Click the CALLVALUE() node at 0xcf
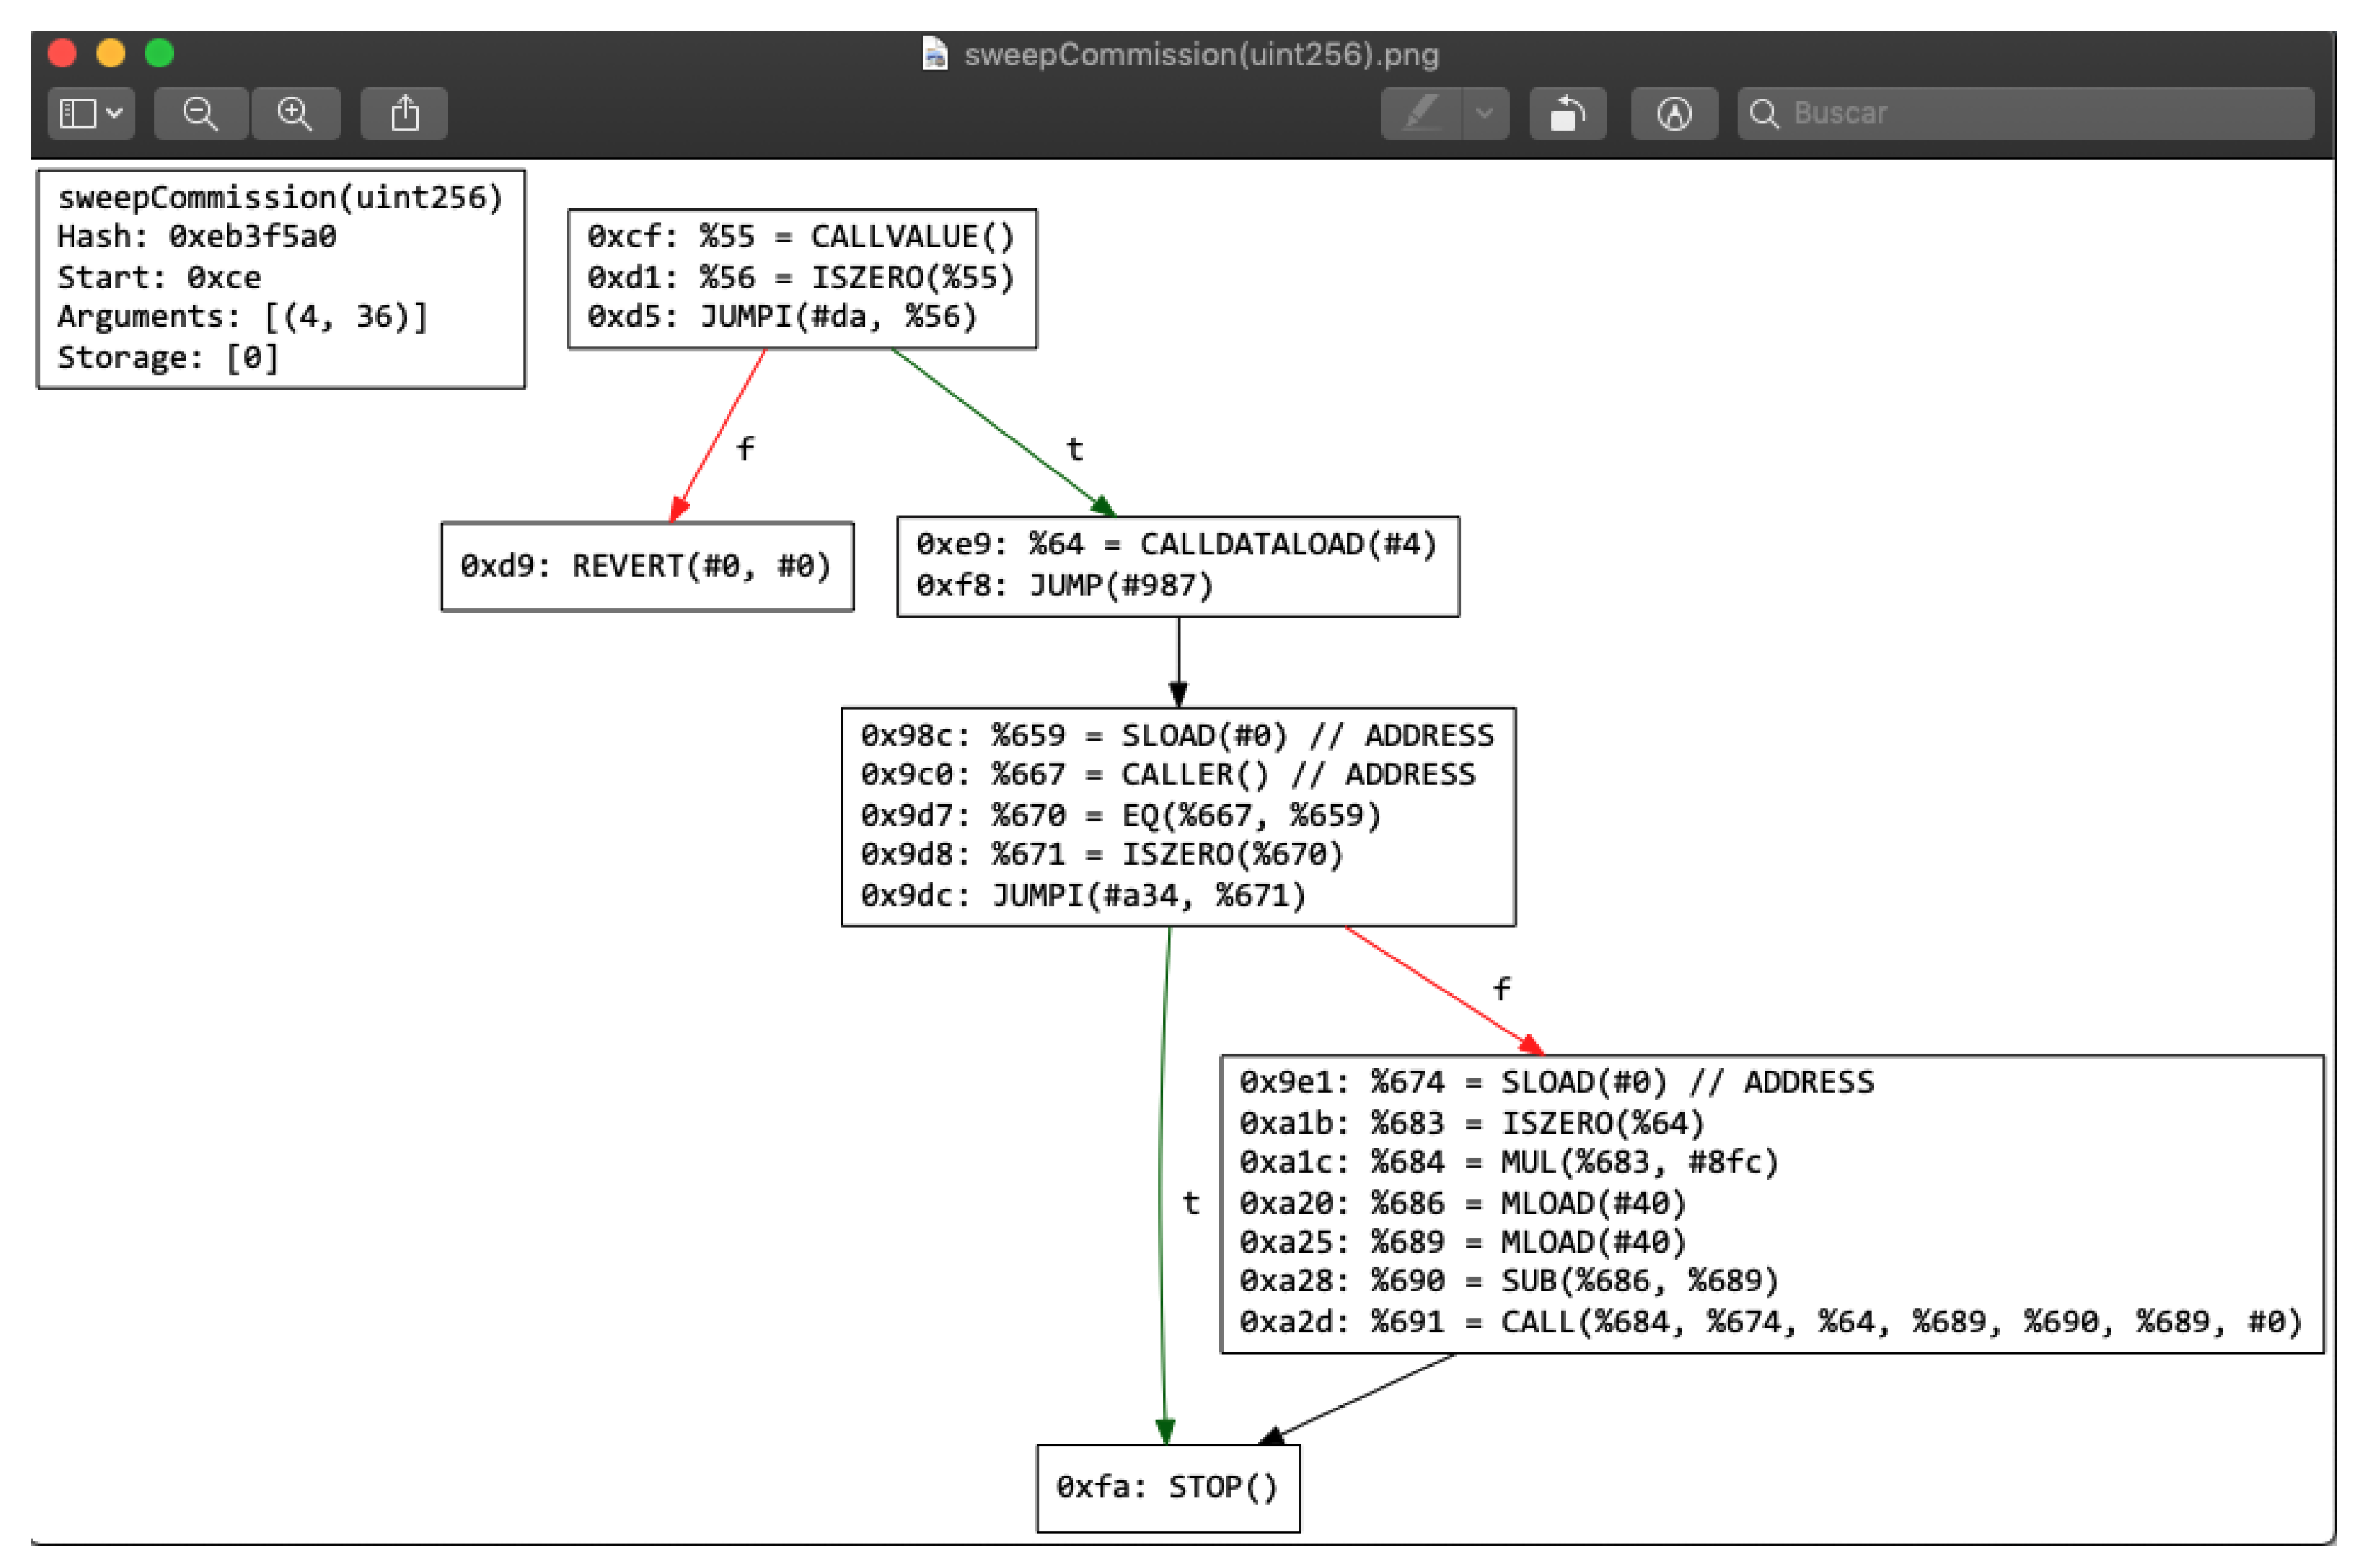Screen dimensions: 2368x1568 [802, 278]
